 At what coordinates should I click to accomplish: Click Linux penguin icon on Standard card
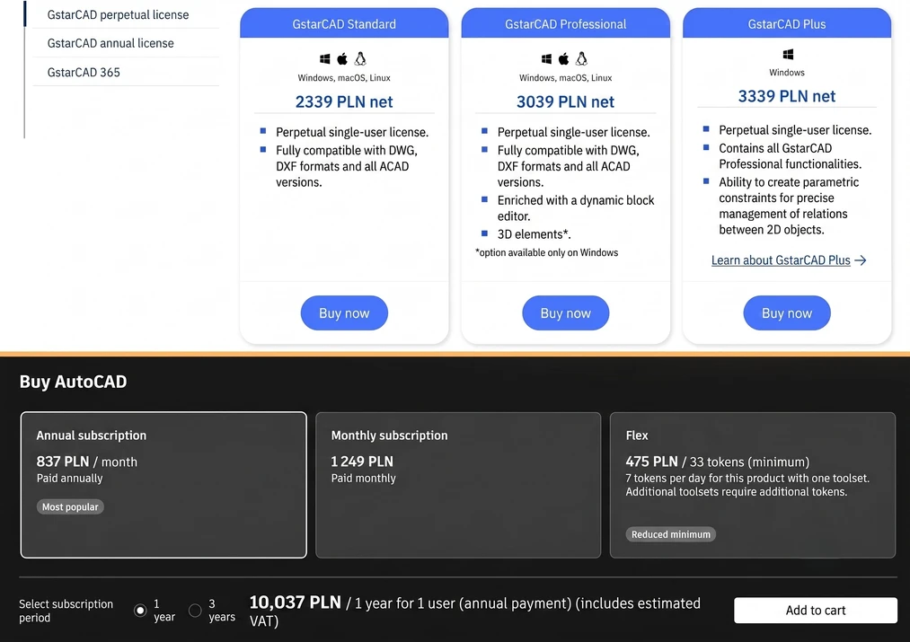pyautogui.click(x=360, y=58)
